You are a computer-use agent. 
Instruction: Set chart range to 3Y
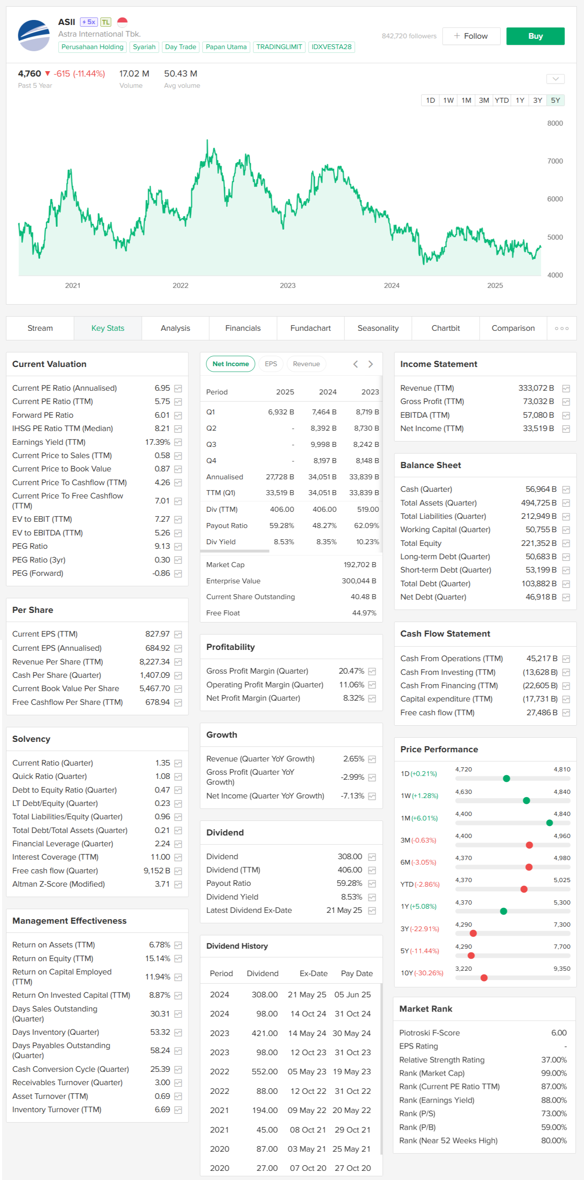point(537,100)
